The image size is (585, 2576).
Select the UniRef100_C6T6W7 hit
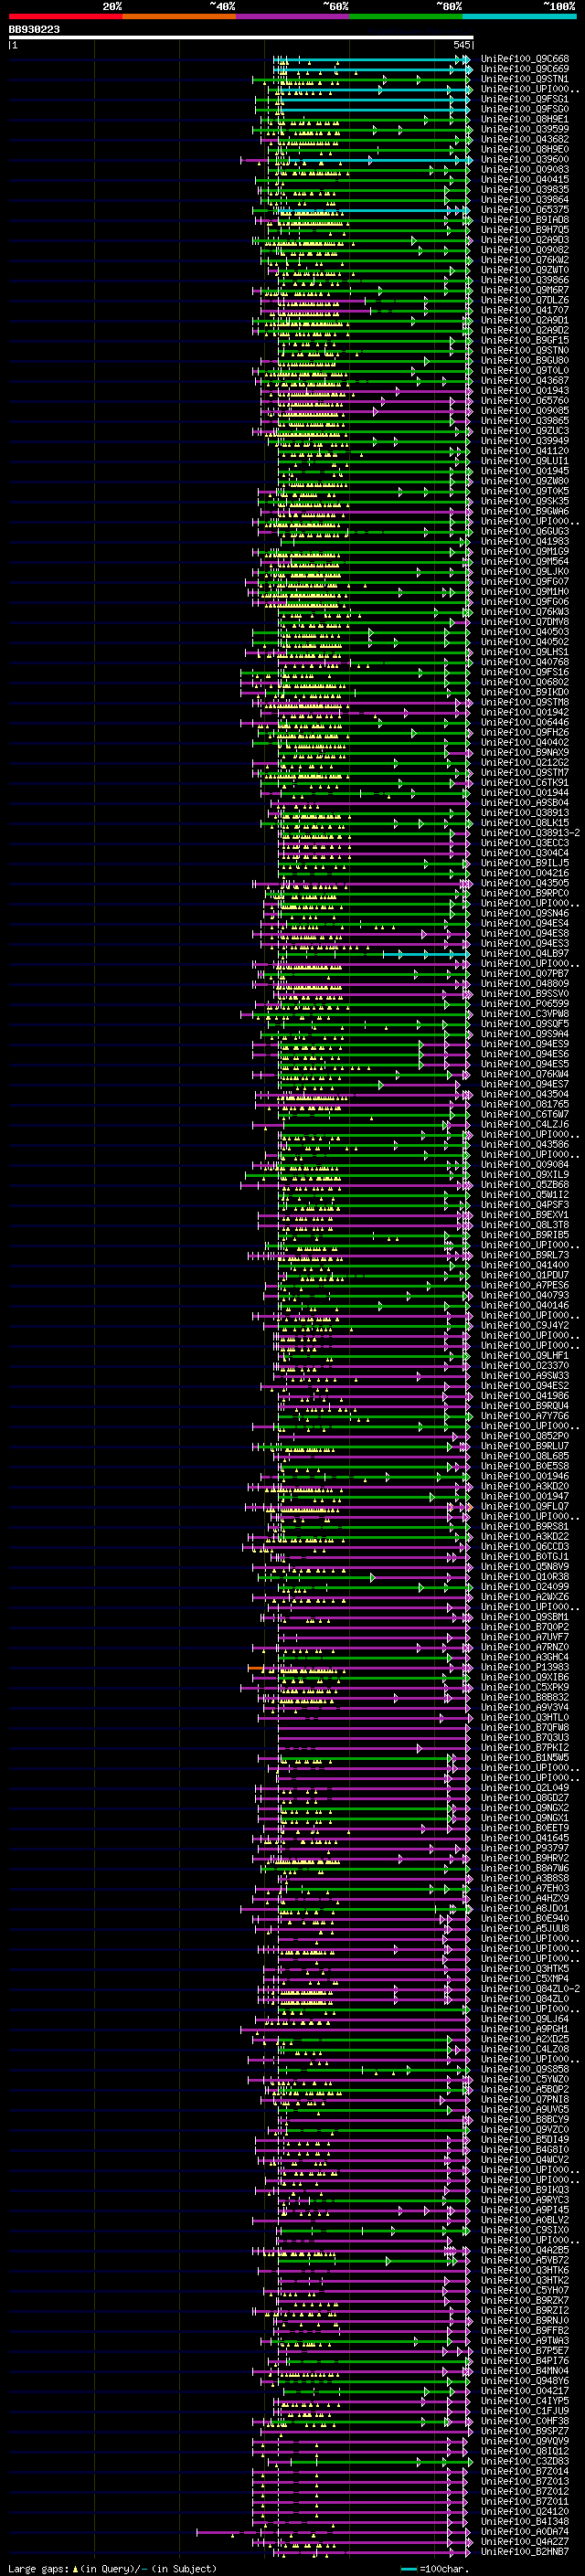[x=525, y=1114]
